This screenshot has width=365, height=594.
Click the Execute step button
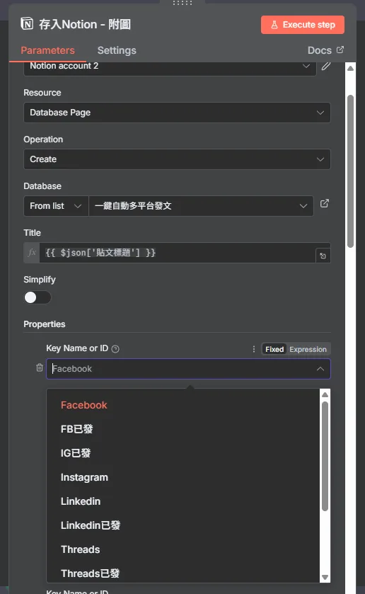(303, 25)
